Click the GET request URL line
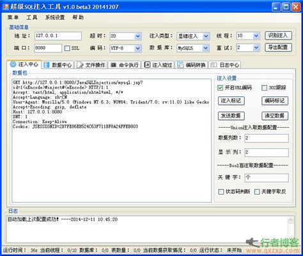The image size is (303, 256). 78,82
